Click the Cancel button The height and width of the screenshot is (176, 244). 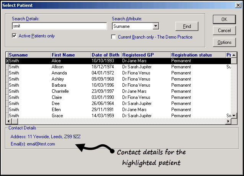pyautogui.click(x=224, y=31)
